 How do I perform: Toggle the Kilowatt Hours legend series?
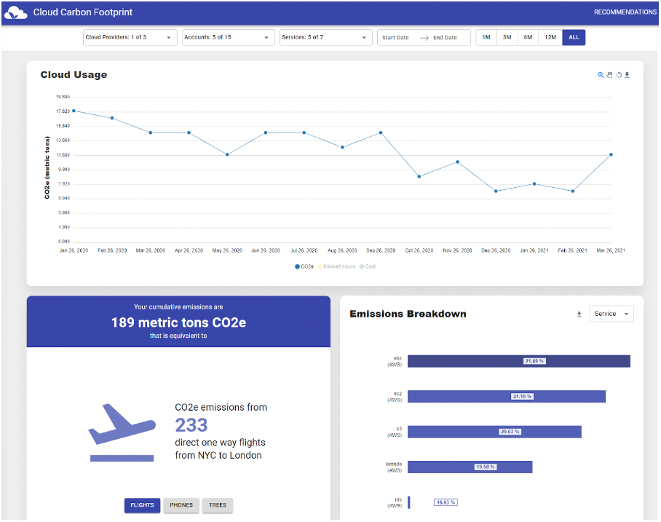(x=336, y=266)
